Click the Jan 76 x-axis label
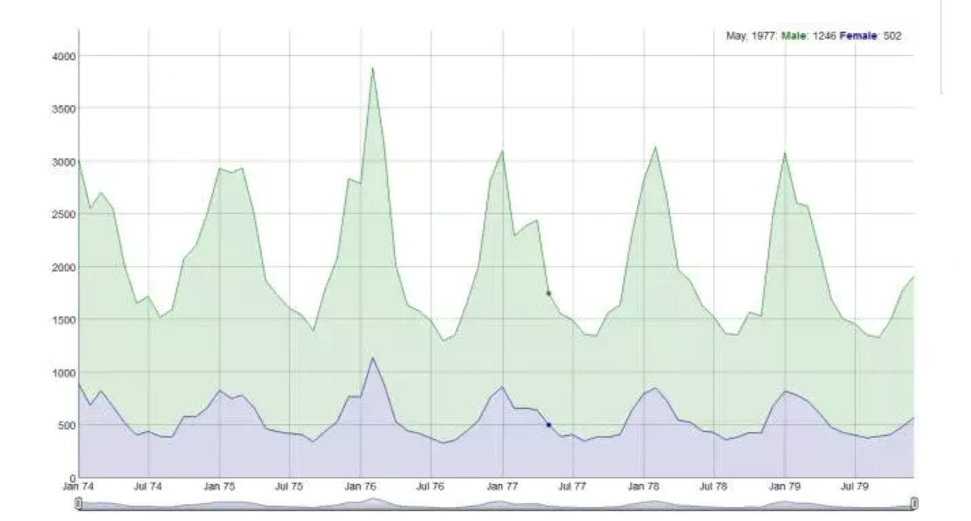Viewport: 971px width, 521px height. click(360, 487)
